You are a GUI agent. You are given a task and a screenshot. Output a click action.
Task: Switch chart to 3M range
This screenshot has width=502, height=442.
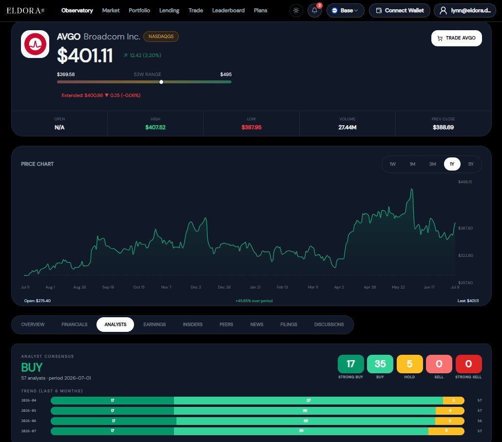[432, 164]
